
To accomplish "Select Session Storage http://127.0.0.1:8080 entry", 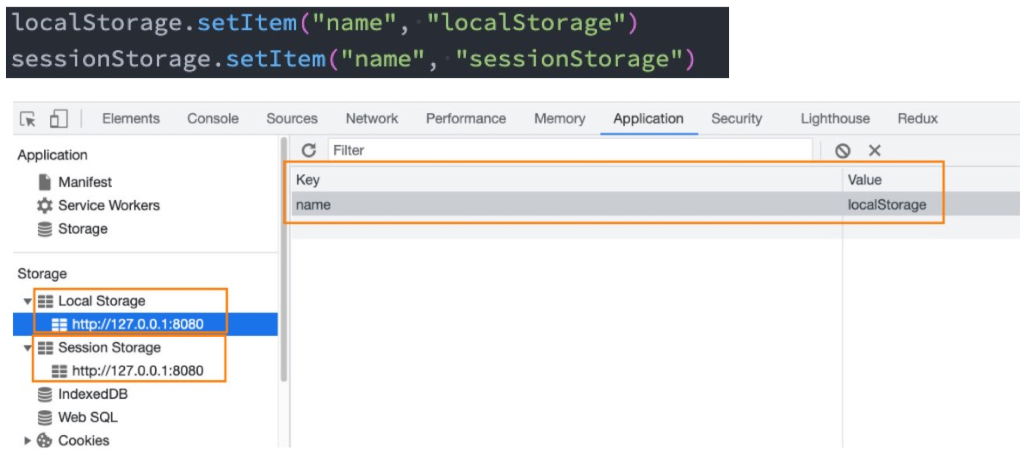I will click(x=137, y=371).
